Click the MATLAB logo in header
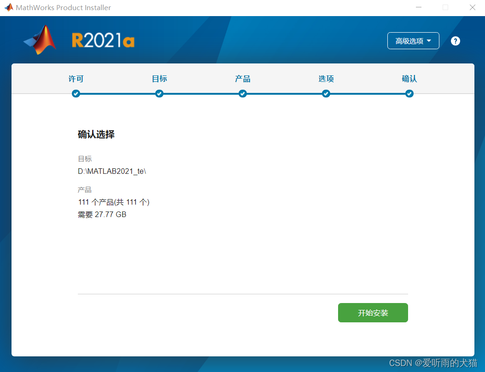485x372 pixels. coord(40,40)
